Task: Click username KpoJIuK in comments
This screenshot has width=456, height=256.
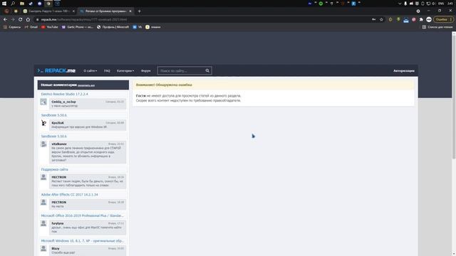Action: pos(58,123)
